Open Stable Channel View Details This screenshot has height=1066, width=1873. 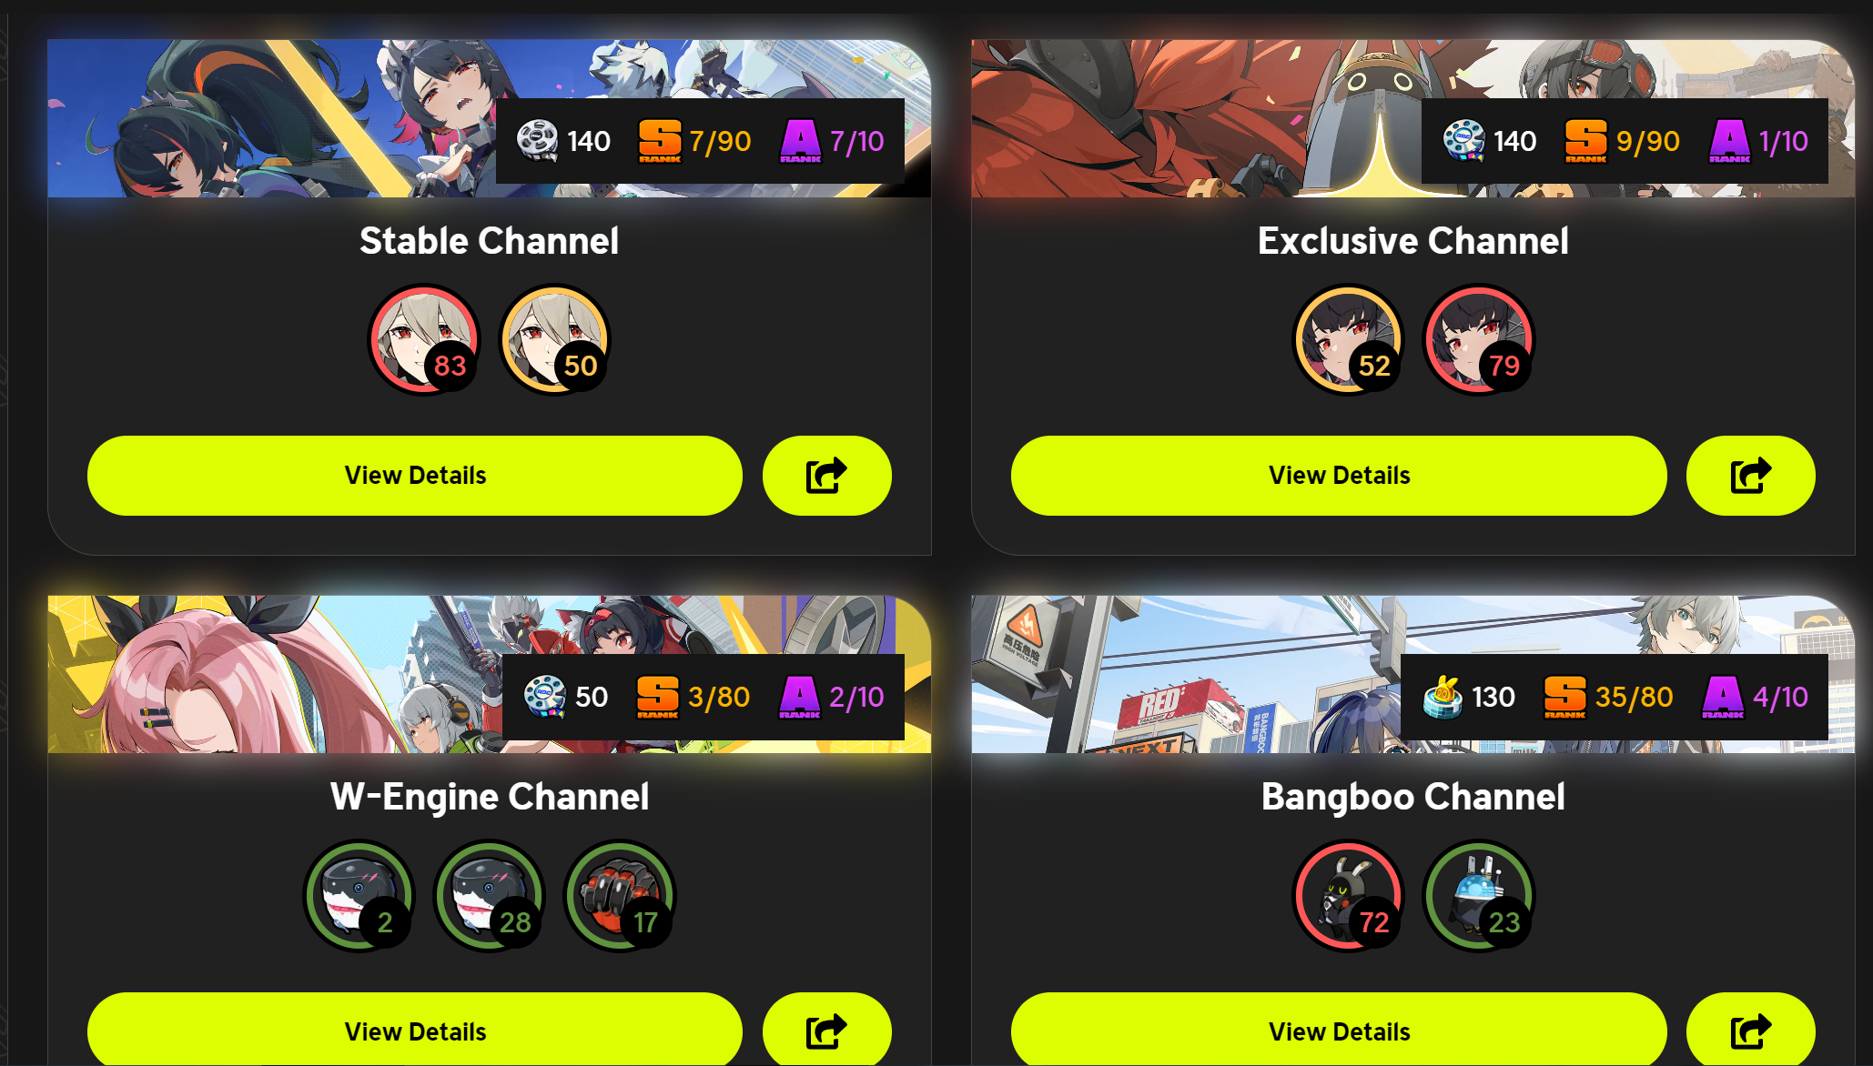click(x=415, y=476)
